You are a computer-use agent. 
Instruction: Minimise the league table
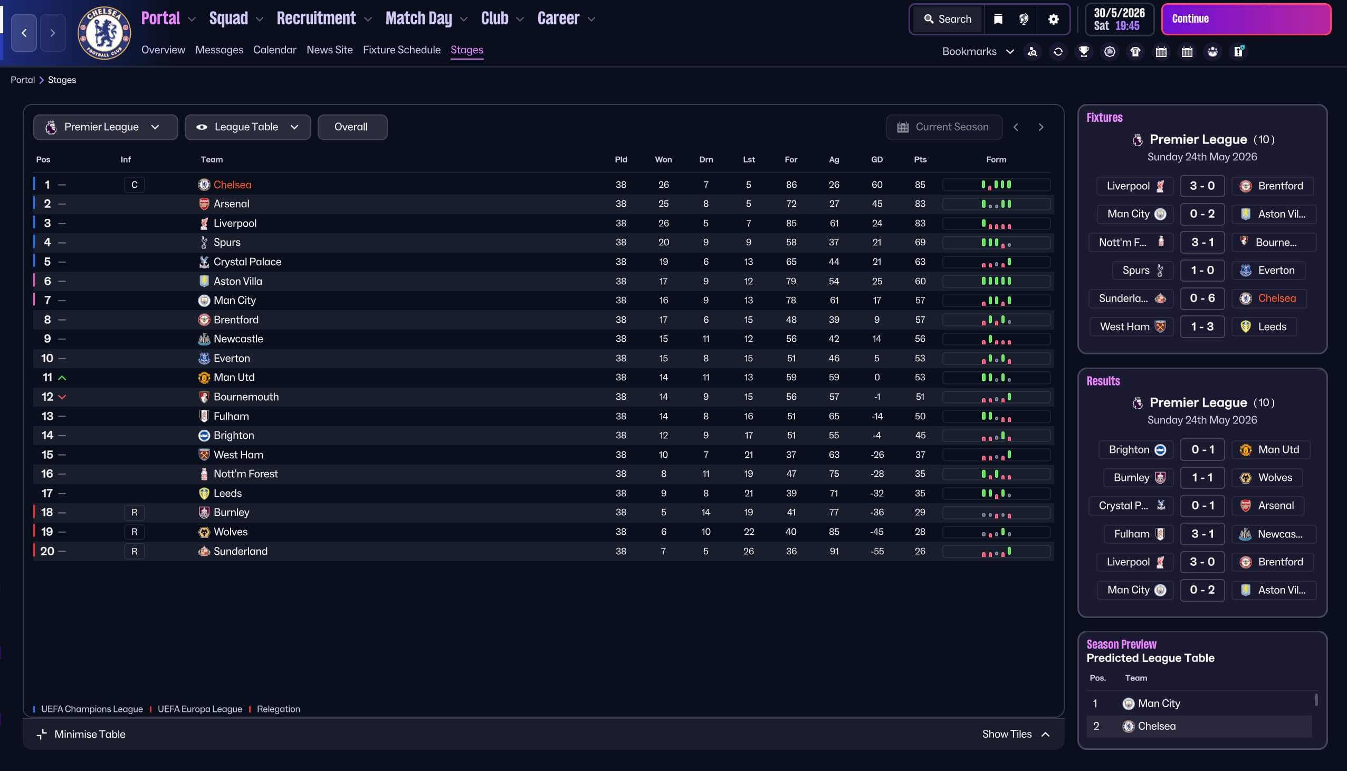pos(81,734)
